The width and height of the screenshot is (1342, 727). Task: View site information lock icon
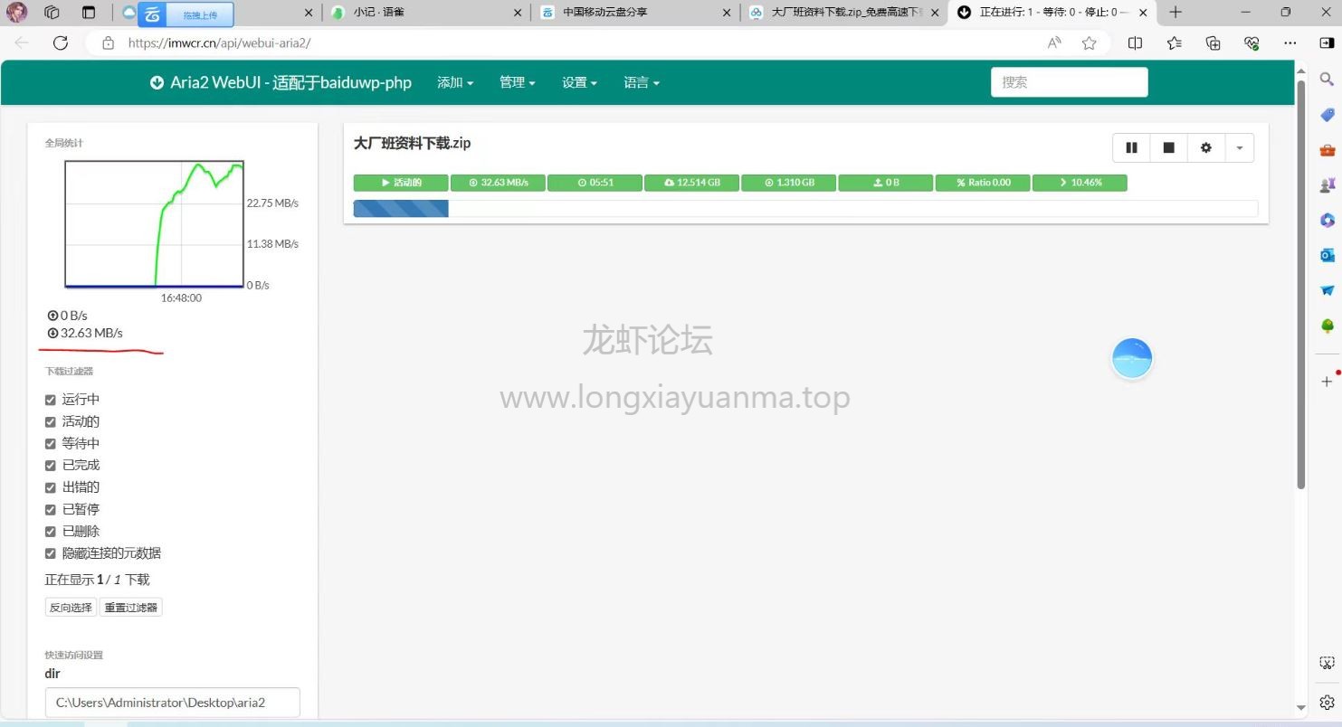[x=109, y=42]
